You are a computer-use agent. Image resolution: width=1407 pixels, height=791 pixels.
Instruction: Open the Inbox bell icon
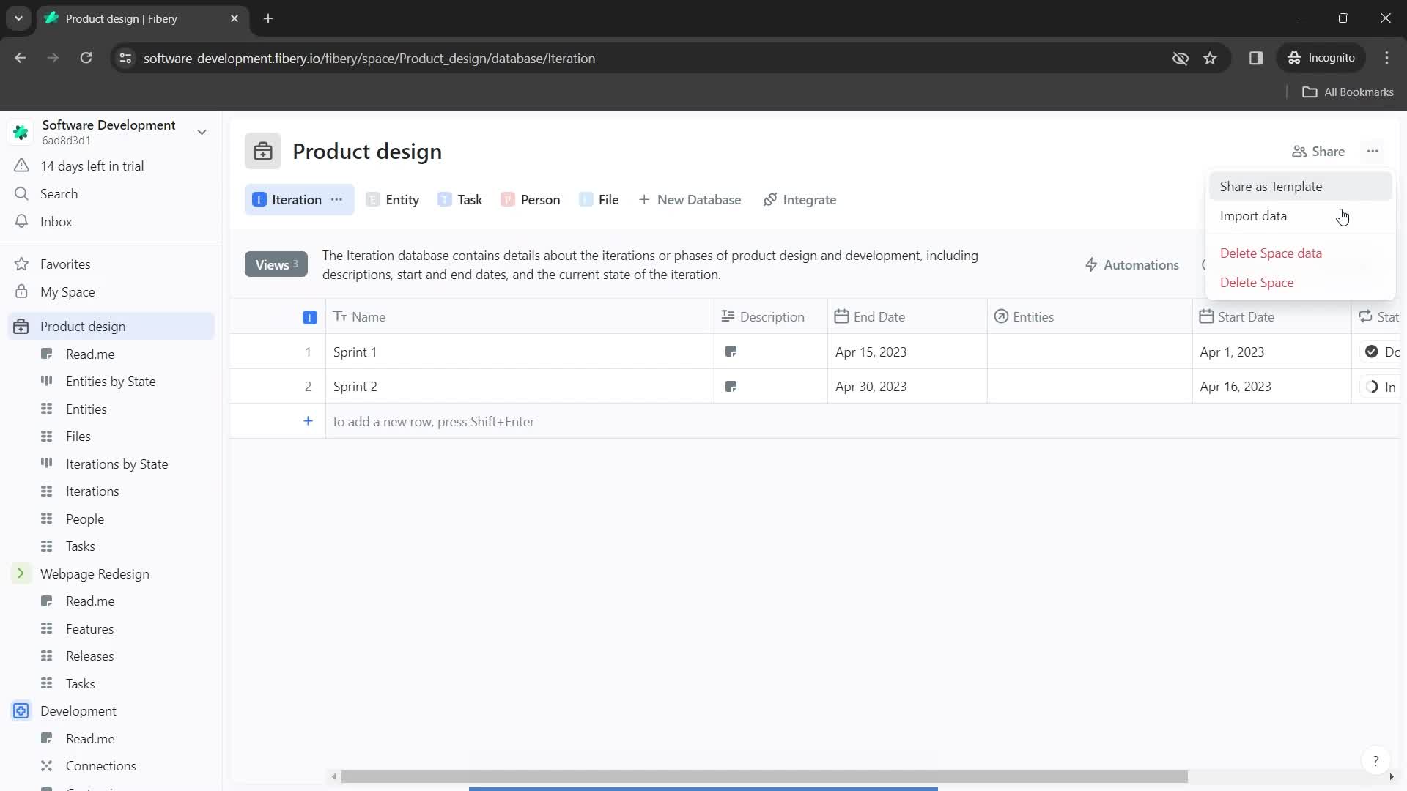coord(22,222)
